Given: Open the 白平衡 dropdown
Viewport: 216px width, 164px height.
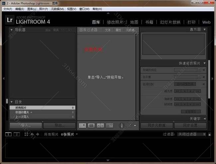Looking at the screenshot, I should coord(187,77).
